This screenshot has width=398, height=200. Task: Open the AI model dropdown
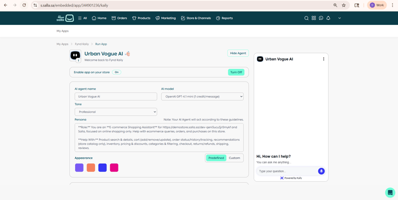[x=202, y=97]
